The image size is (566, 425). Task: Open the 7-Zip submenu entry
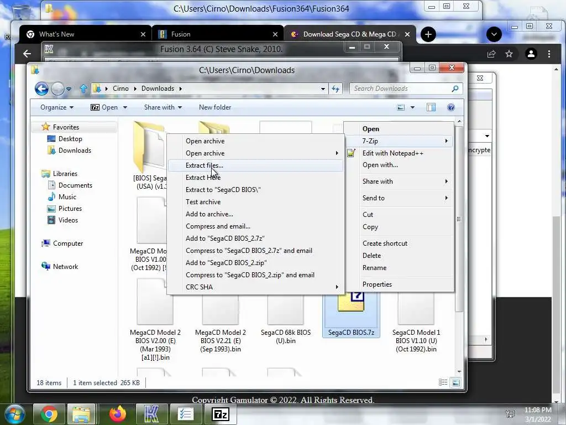coord(399,141)
